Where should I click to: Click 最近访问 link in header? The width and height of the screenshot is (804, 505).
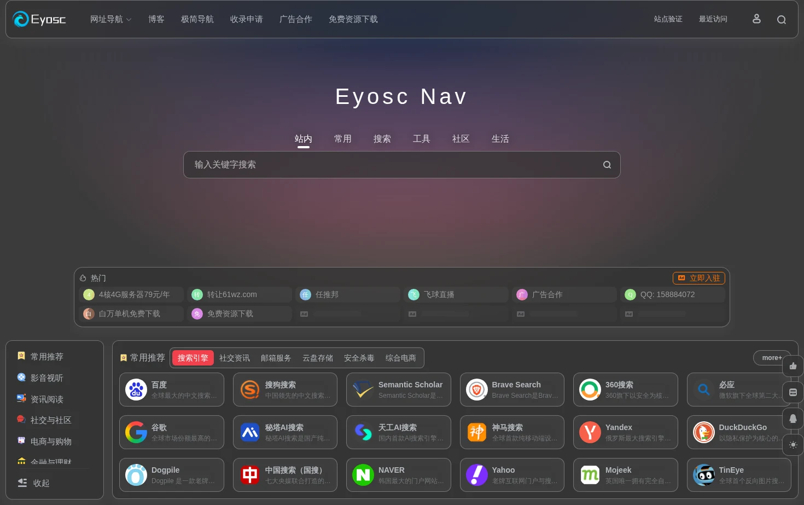(713, 19)
